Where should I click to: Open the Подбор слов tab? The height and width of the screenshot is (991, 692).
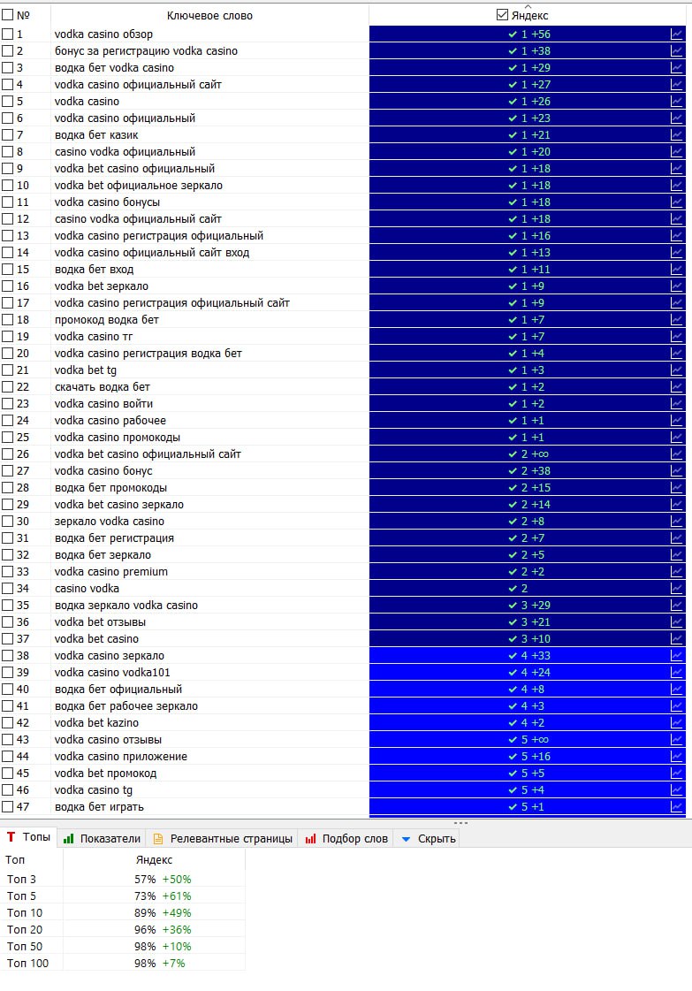tap(346, 839)
